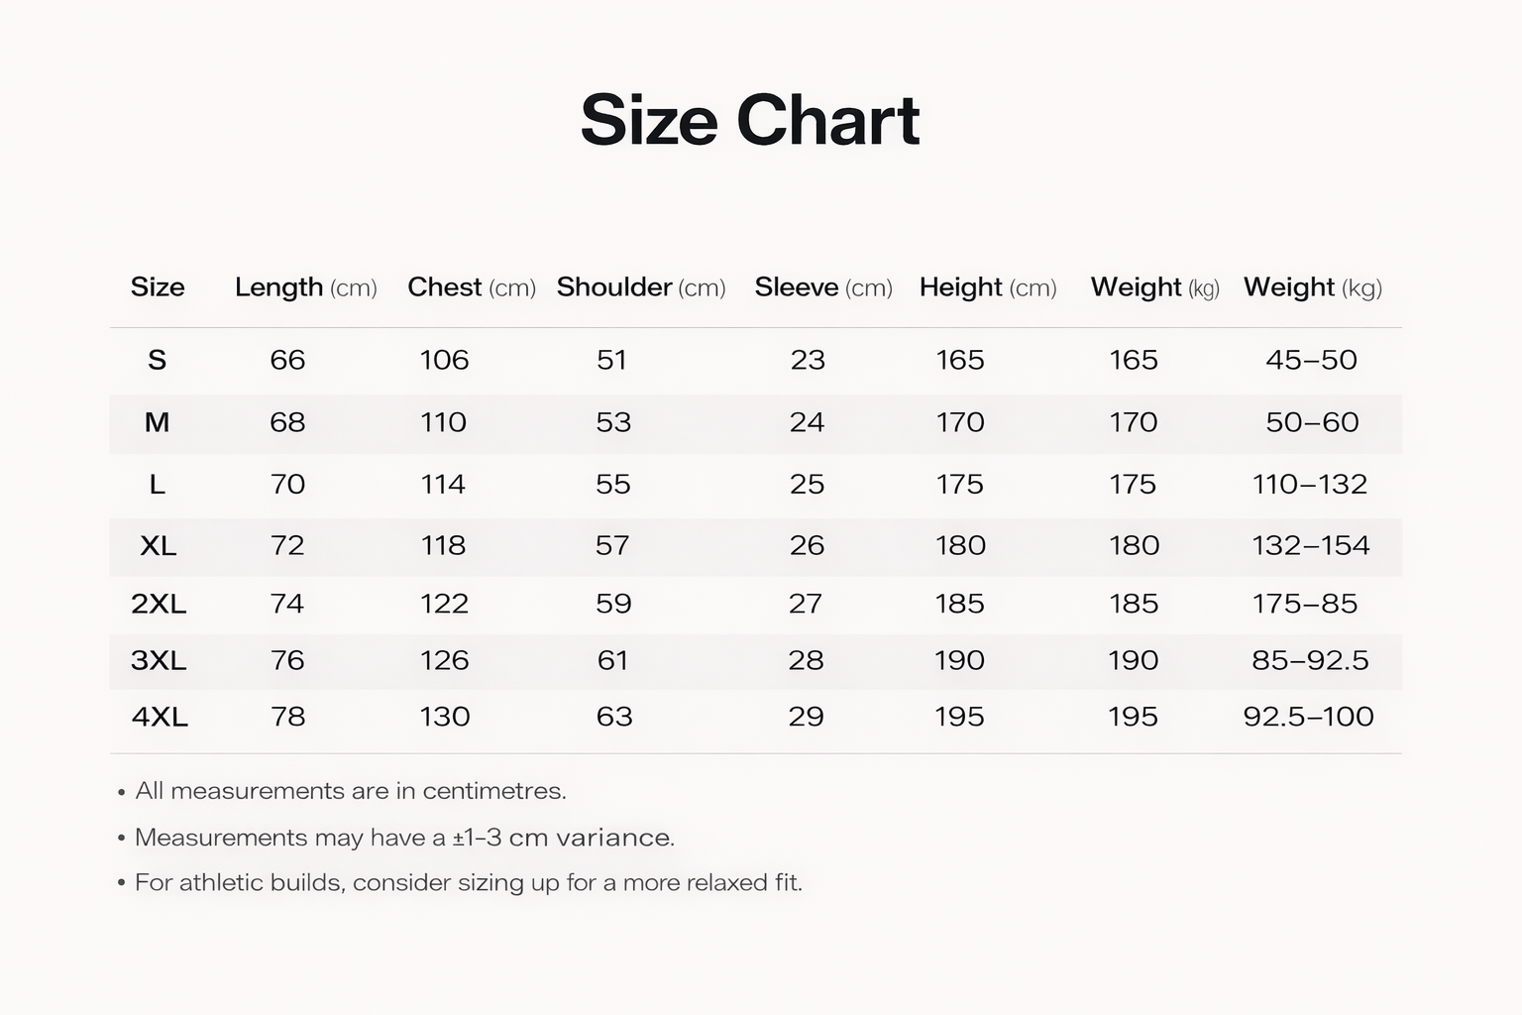Click the chest value 130 for 4XL

pos(444,717)
